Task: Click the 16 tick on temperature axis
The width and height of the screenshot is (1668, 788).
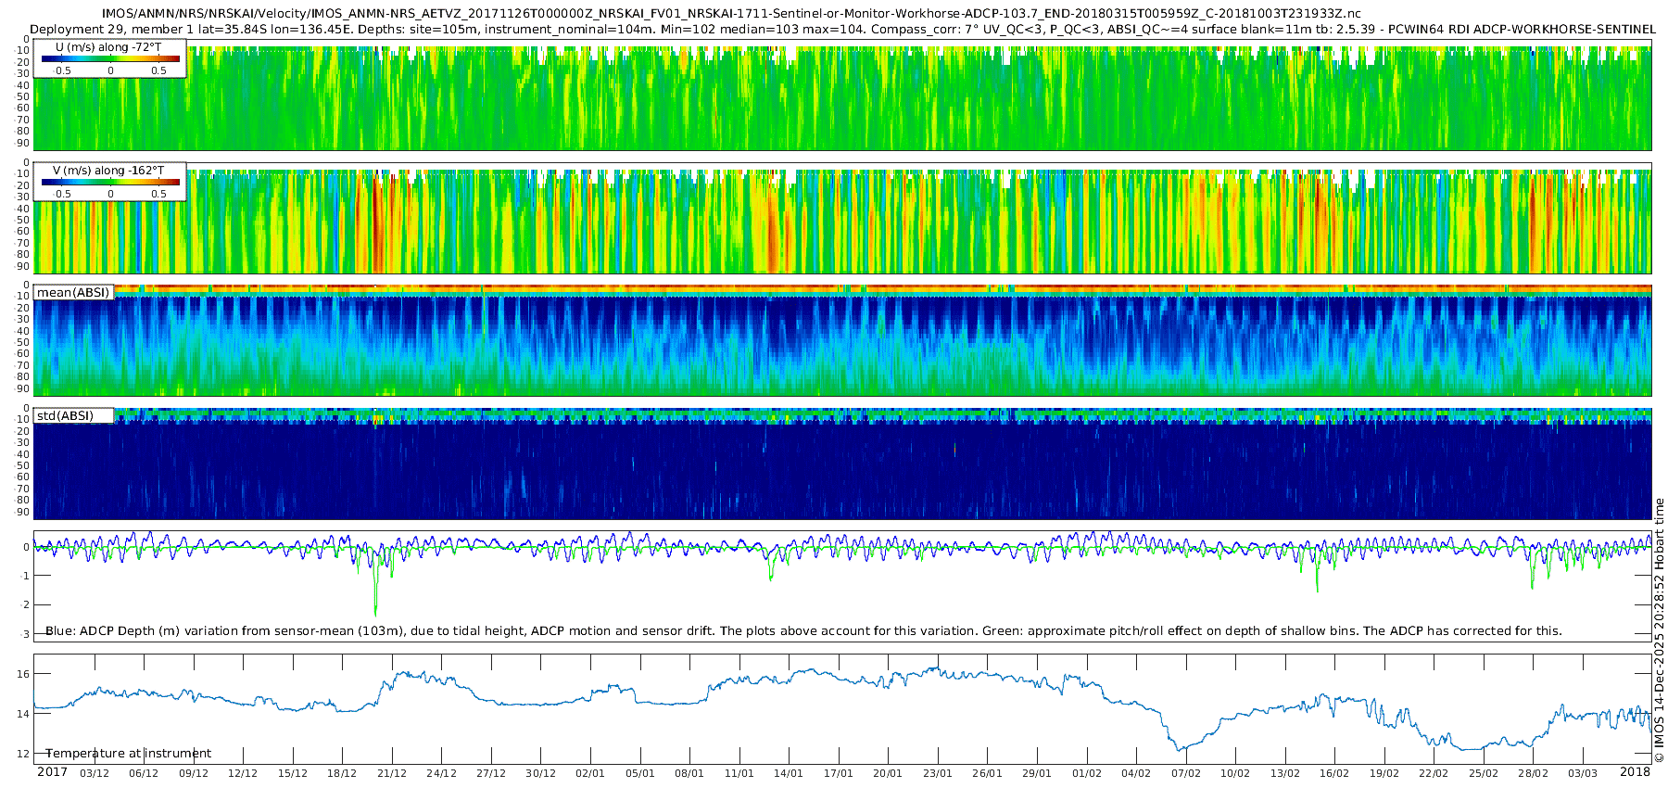Action: pyautogui.click(x=23, y=674)
